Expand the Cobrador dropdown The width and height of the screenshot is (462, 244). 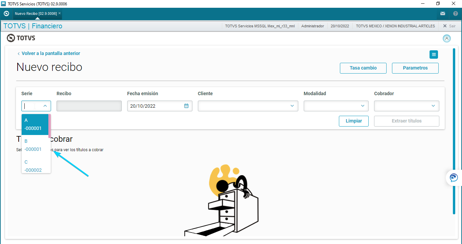(x=407, y=106)
